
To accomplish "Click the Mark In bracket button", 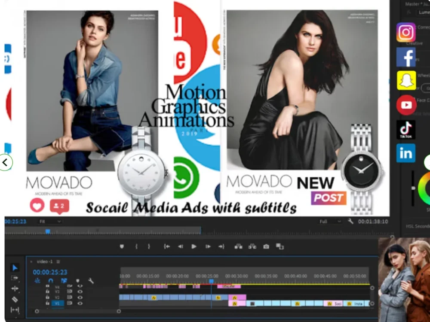I will [x=136, y=246].
